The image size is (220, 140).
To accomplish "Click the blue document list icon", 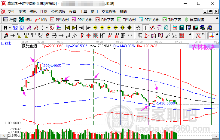I will (22, 28).
